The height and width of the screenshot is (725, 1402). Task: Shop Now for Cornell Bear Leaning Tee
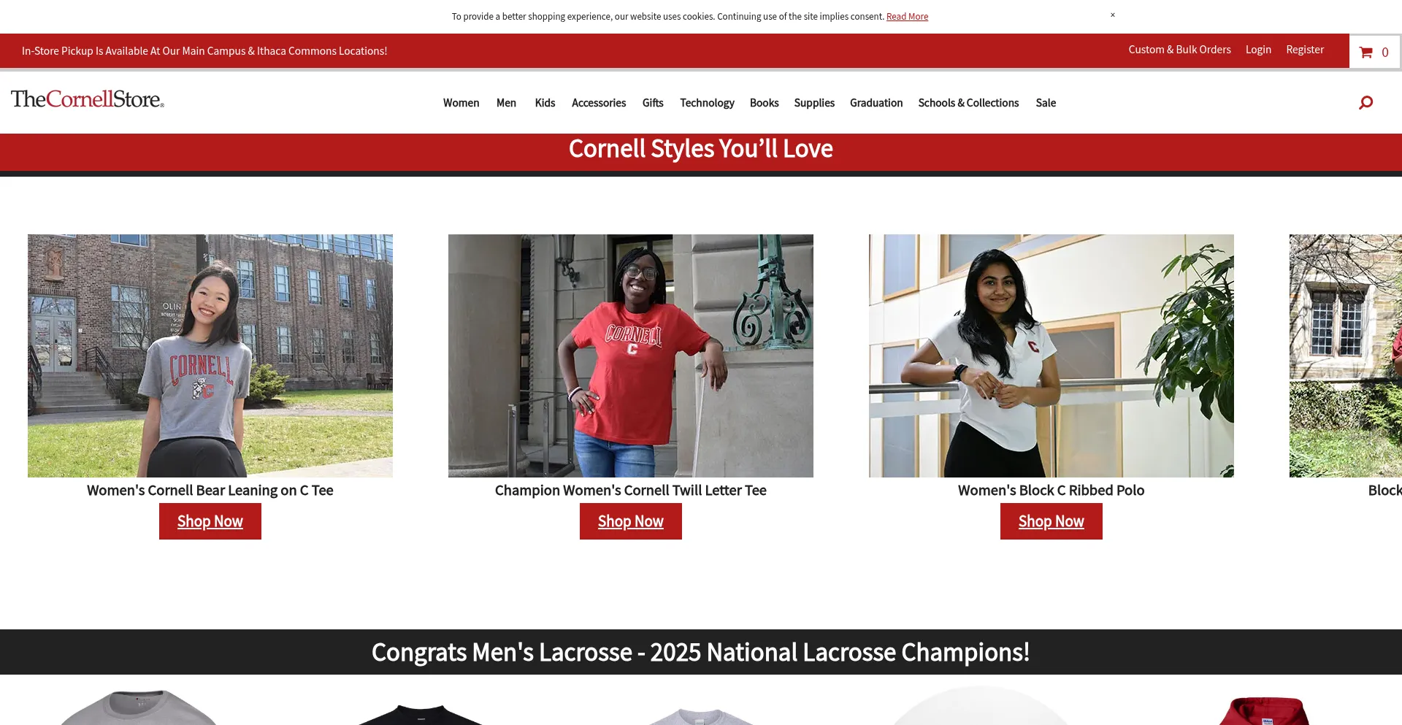tap(210, 521)
